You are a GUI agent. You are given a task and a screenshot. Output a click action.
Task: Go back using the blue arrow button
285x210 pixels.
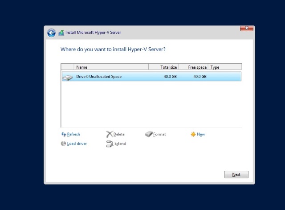point(51,33)
